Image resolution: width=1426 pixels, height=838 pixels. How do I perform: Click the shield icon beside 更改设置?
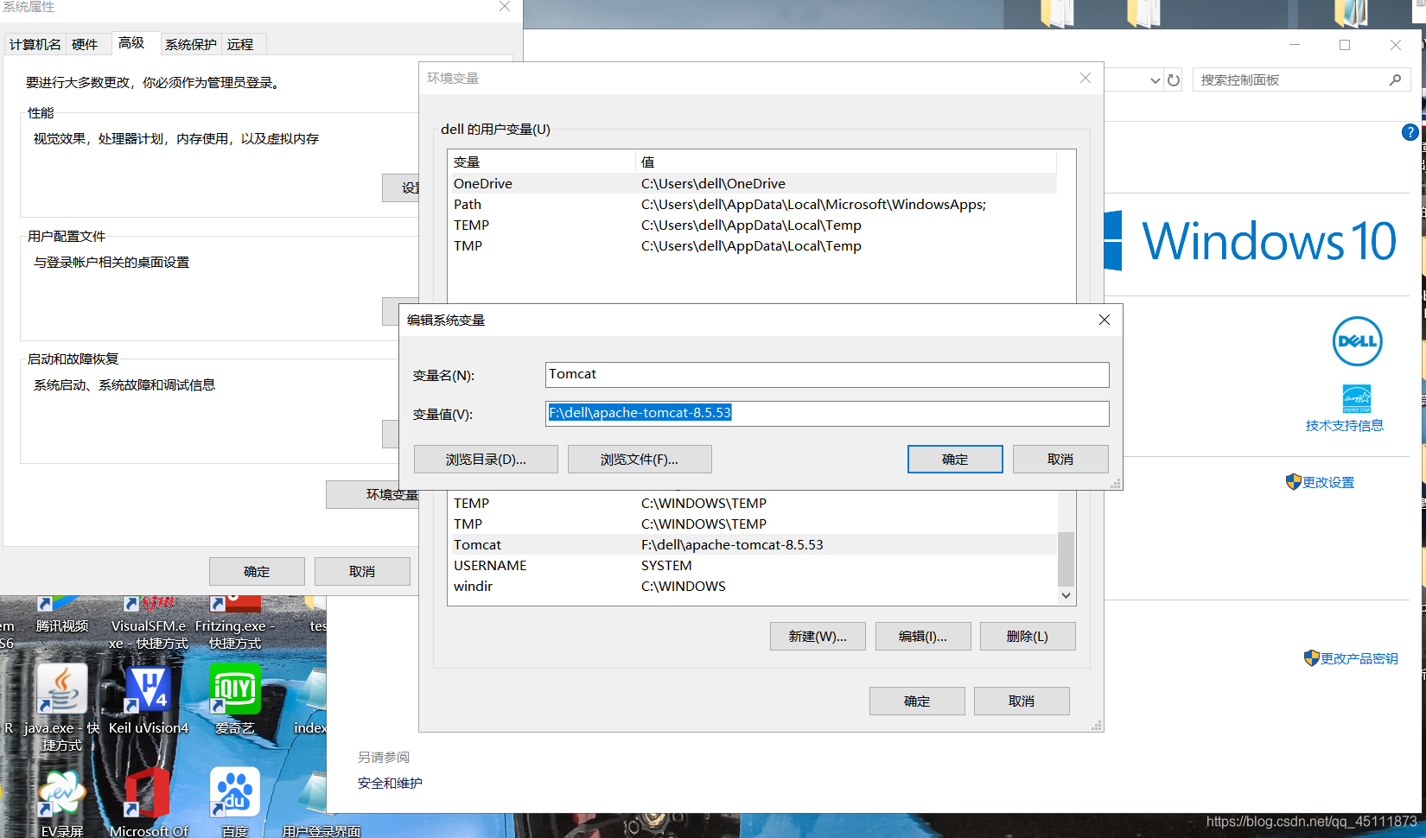pyautogui.click(x=1294, y=482)
